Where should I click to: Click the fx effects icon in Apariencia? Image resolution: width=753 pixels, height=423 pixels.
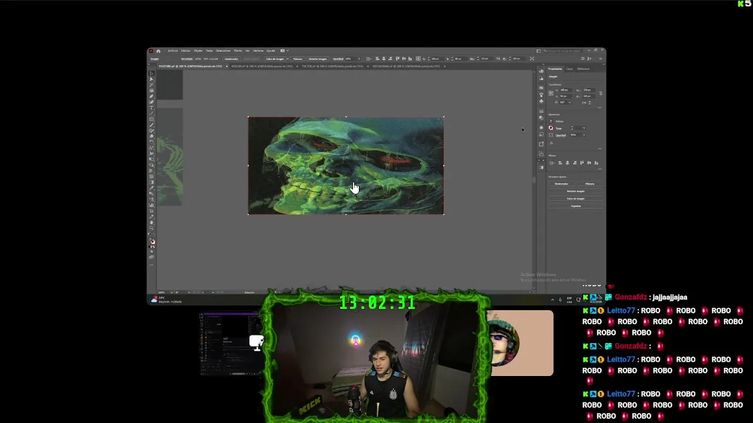pos(551,143)
